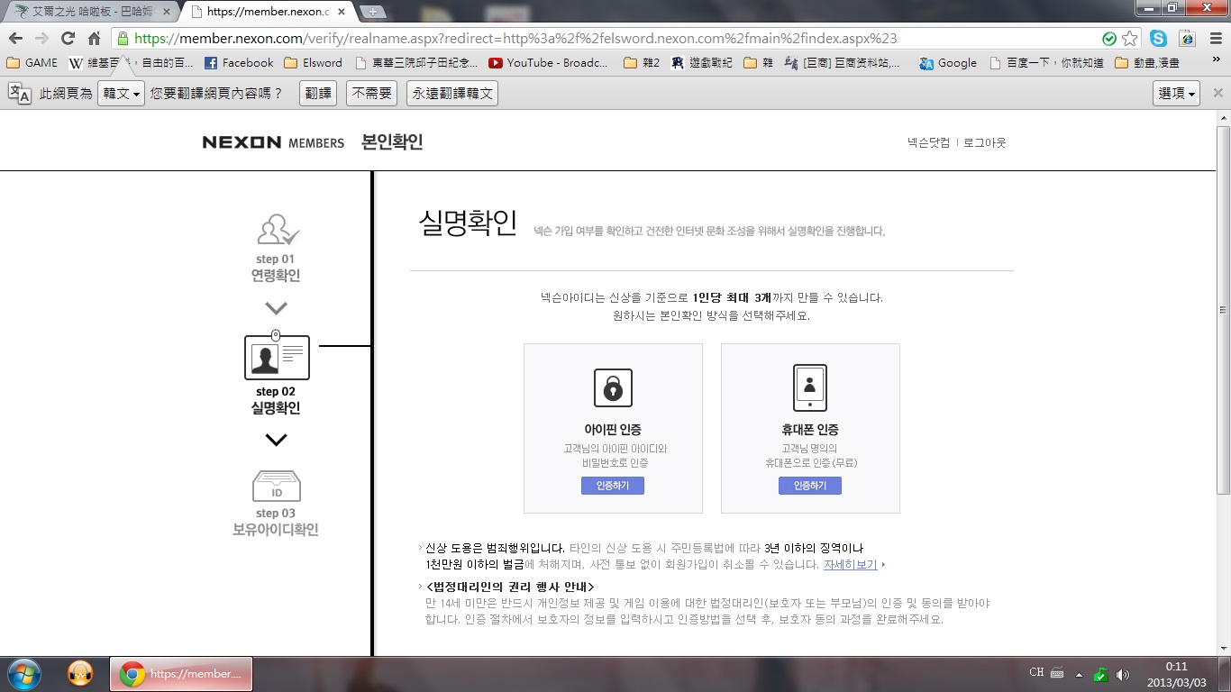Open the YouTube bookmark
The height and width of the screenshot is (692, 1231).
(549, 63)
